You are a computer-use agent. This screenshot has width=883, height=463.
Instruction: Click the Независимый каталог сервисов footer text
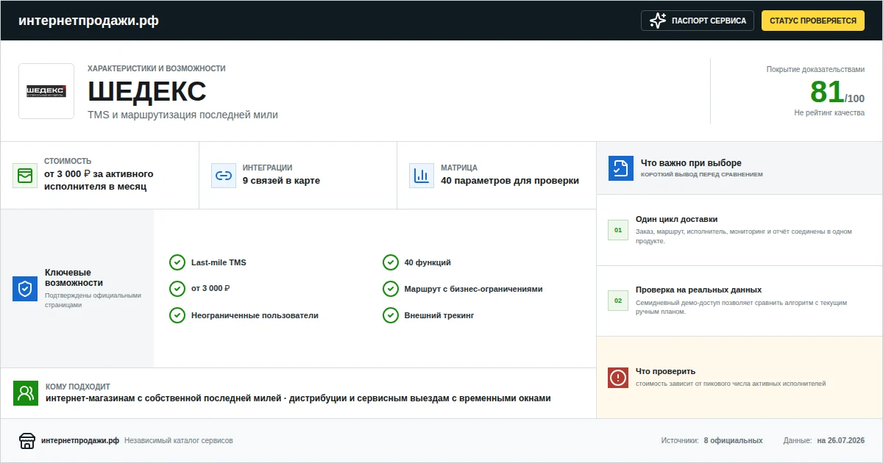pos(179,441)
